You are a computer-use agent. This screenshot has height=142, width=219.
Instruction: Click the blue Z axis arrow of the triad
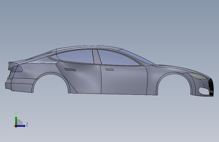[21, 126]
